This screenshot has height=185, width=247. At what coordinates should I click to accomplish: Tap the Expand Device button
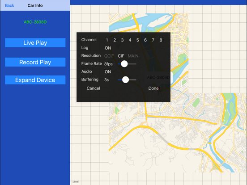click(35, 80)
